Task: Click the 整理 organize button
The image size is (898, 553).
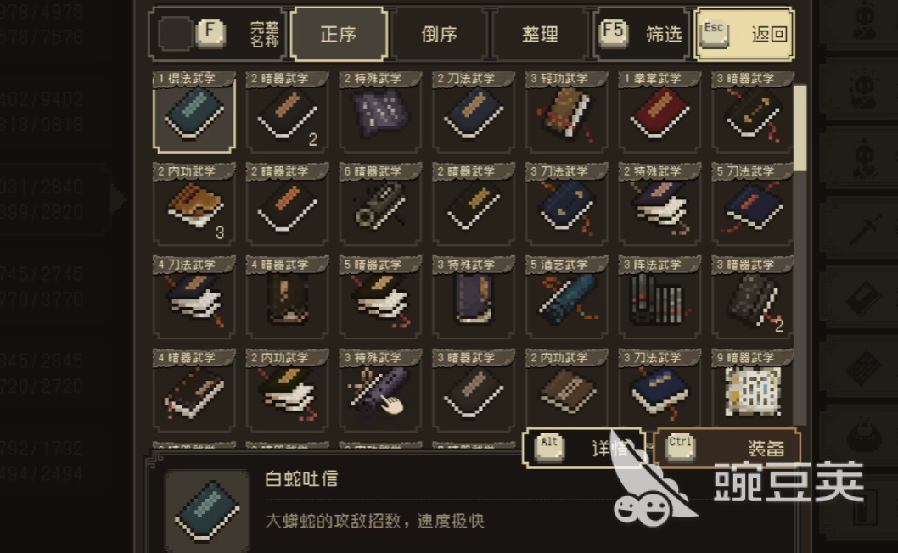Action: pyautogui.click(x=540, y=34)
